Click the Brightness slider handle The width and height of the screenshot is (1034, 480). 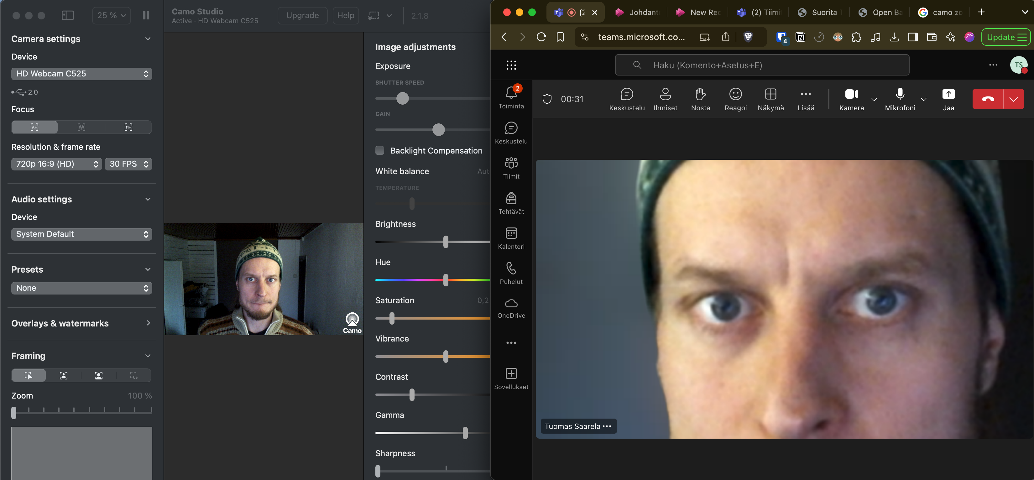(446, 242)
